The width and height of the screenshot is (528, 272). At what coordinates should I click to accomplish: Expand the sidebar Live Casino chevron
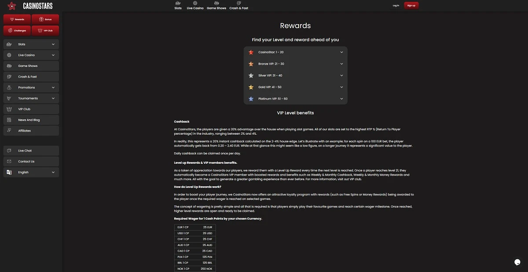53,55
